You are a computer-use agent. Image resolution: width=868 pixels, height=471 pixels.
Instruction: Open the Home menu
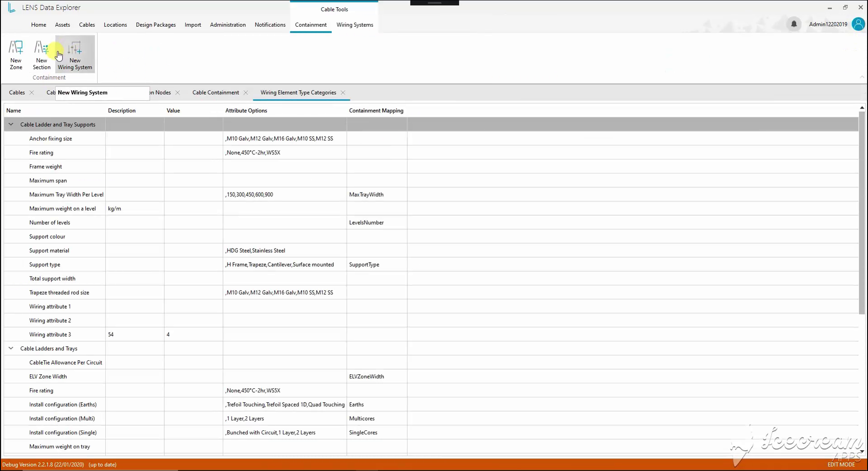pos(38,25)
